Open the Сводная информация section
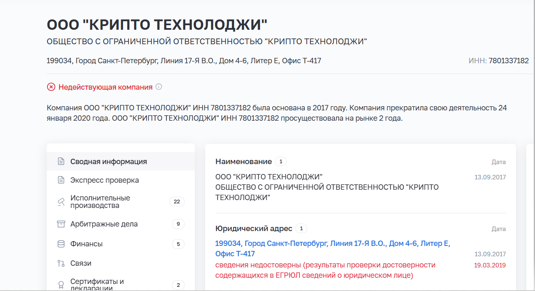535x291 pixels. pos(121,161)
